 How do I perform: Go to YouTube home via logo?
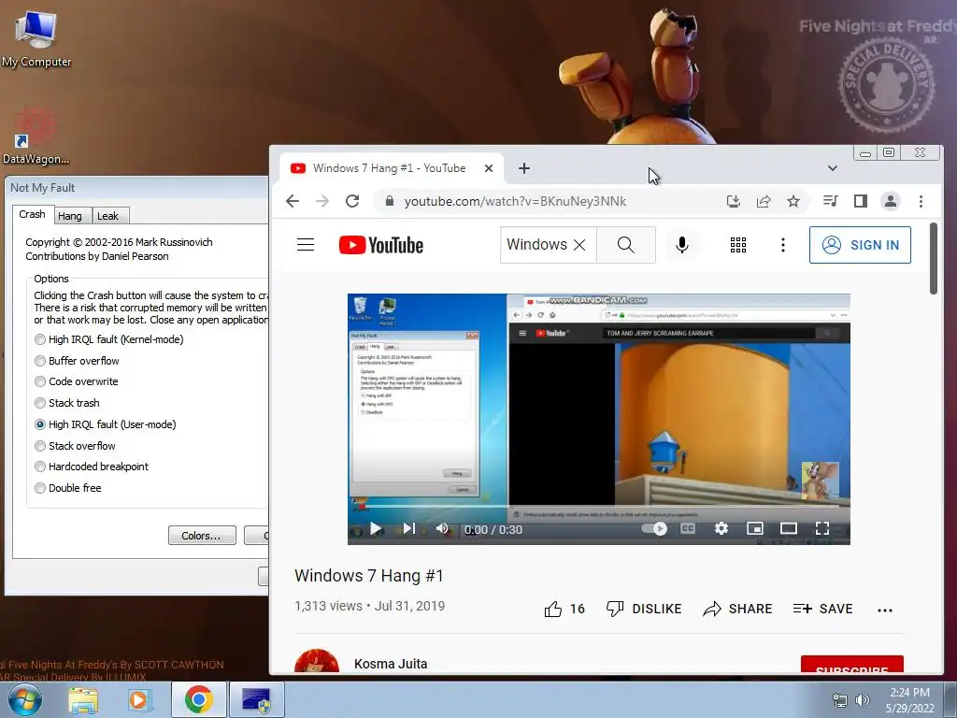click(381, 245)
